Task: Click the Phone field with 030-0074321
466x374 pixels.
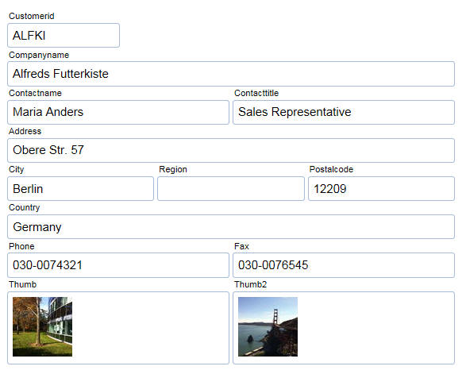Action: (118, 265)
